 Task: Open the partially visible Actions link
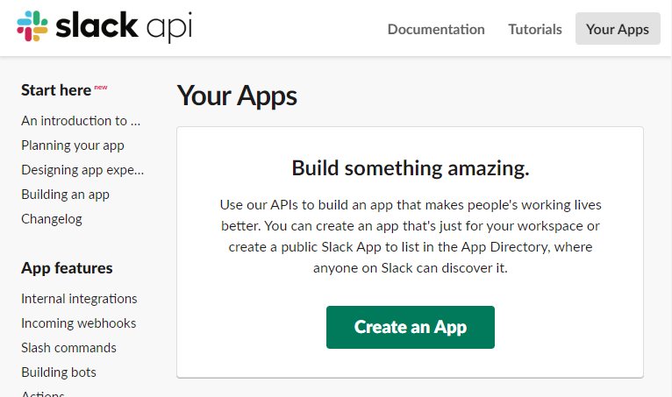43,393
